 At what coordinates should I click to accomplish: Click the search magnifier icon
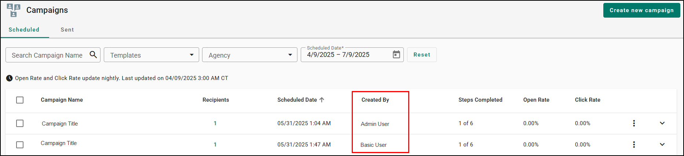93,55
